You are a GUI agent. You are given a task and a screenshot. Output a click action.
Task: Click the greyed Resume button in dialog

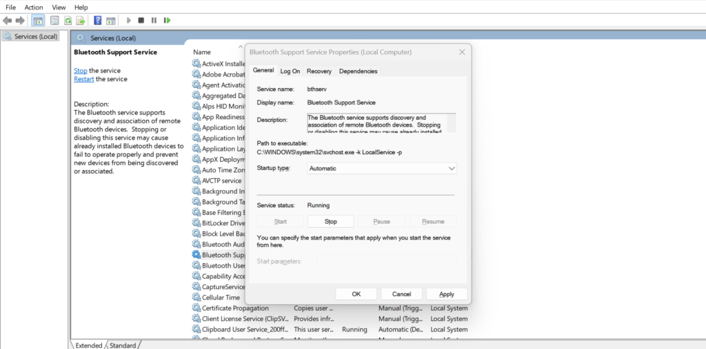click(433, 221)
